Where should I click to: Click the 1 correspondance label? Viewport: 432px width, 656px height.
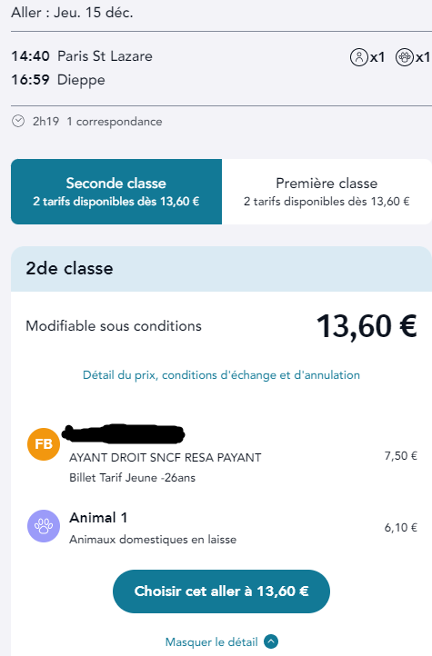[x=115, y=122]
